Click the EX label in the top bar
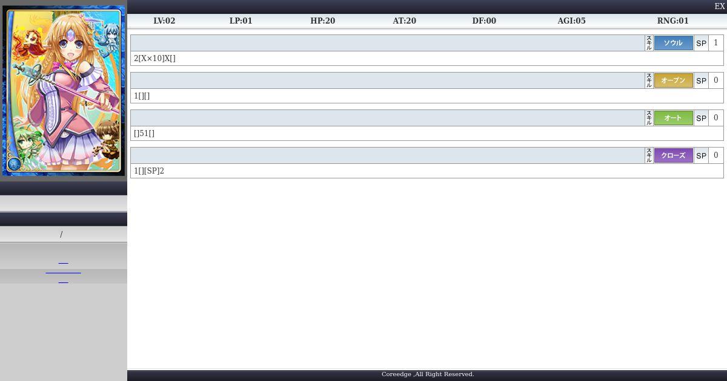The width and height of the screenshot is (727, 381). 720,7
